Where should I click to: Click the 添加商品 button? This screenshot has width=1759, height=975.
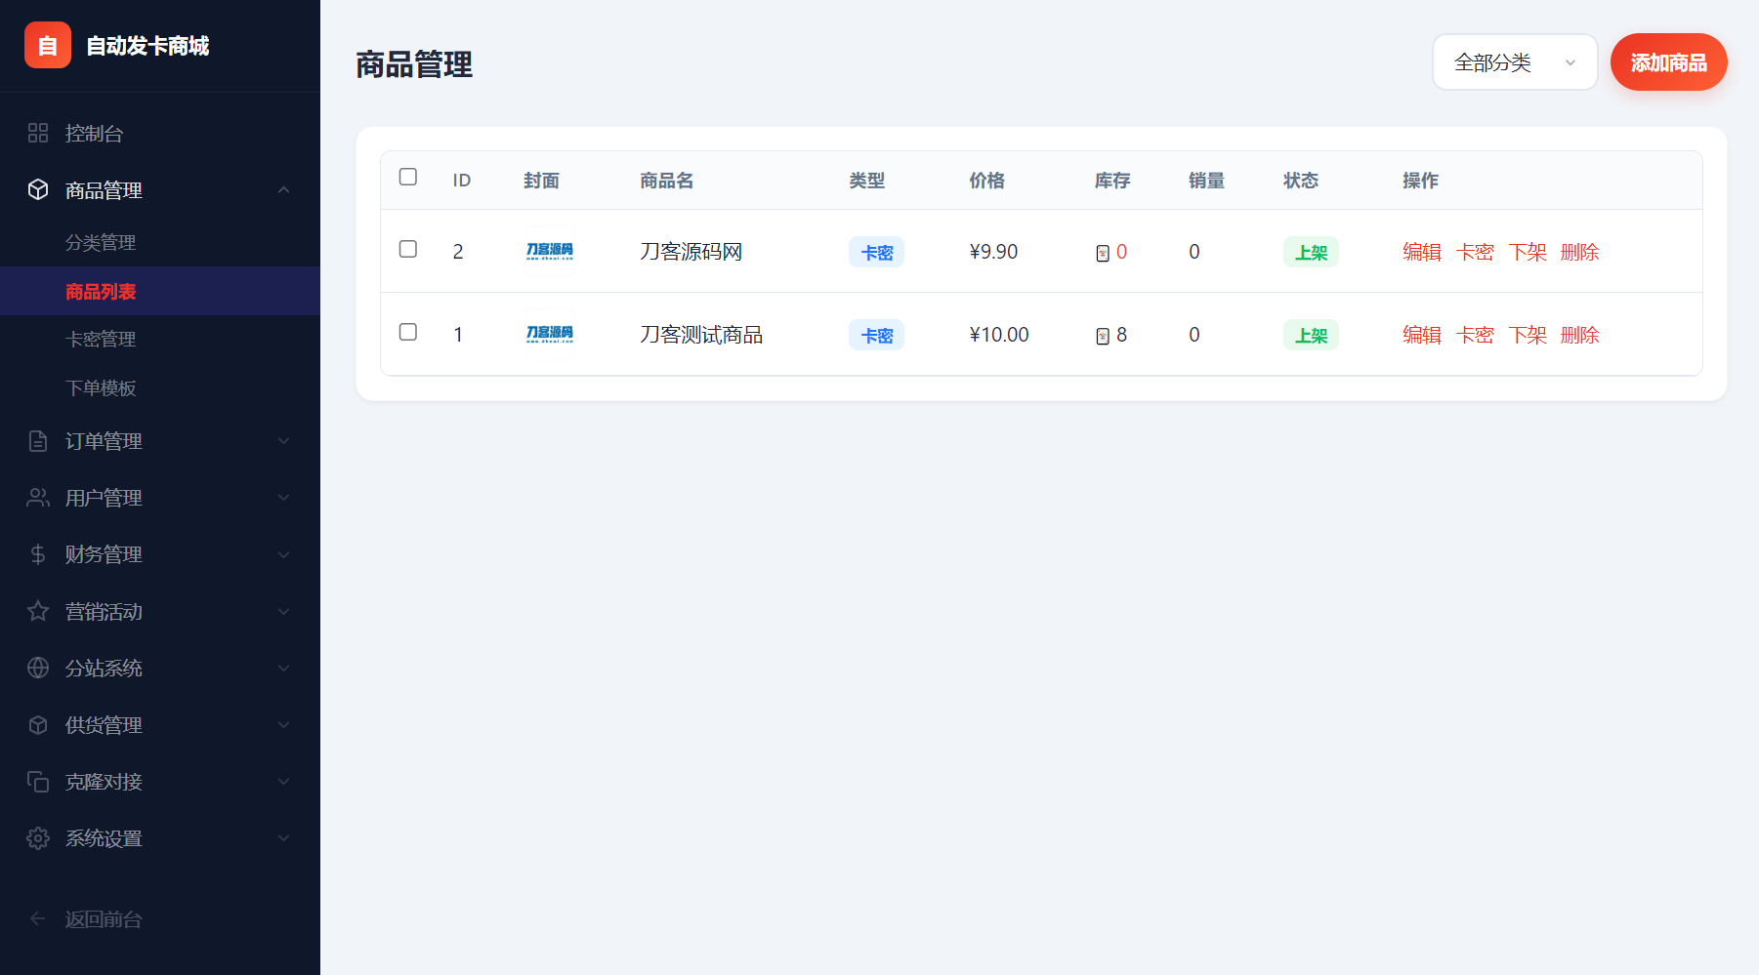pyautogui.click(x=1668, y=61)
